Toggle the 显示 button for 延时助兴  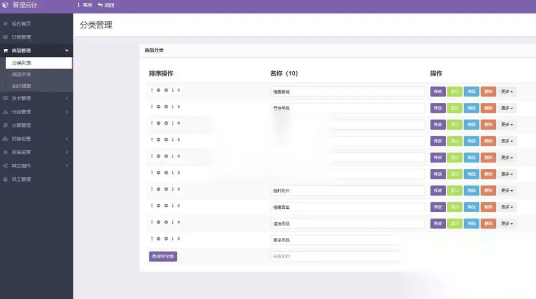(x=455, y=190)
